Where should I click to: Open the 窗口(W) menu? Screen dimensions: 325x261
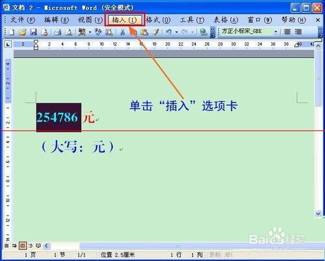(259, 20)
